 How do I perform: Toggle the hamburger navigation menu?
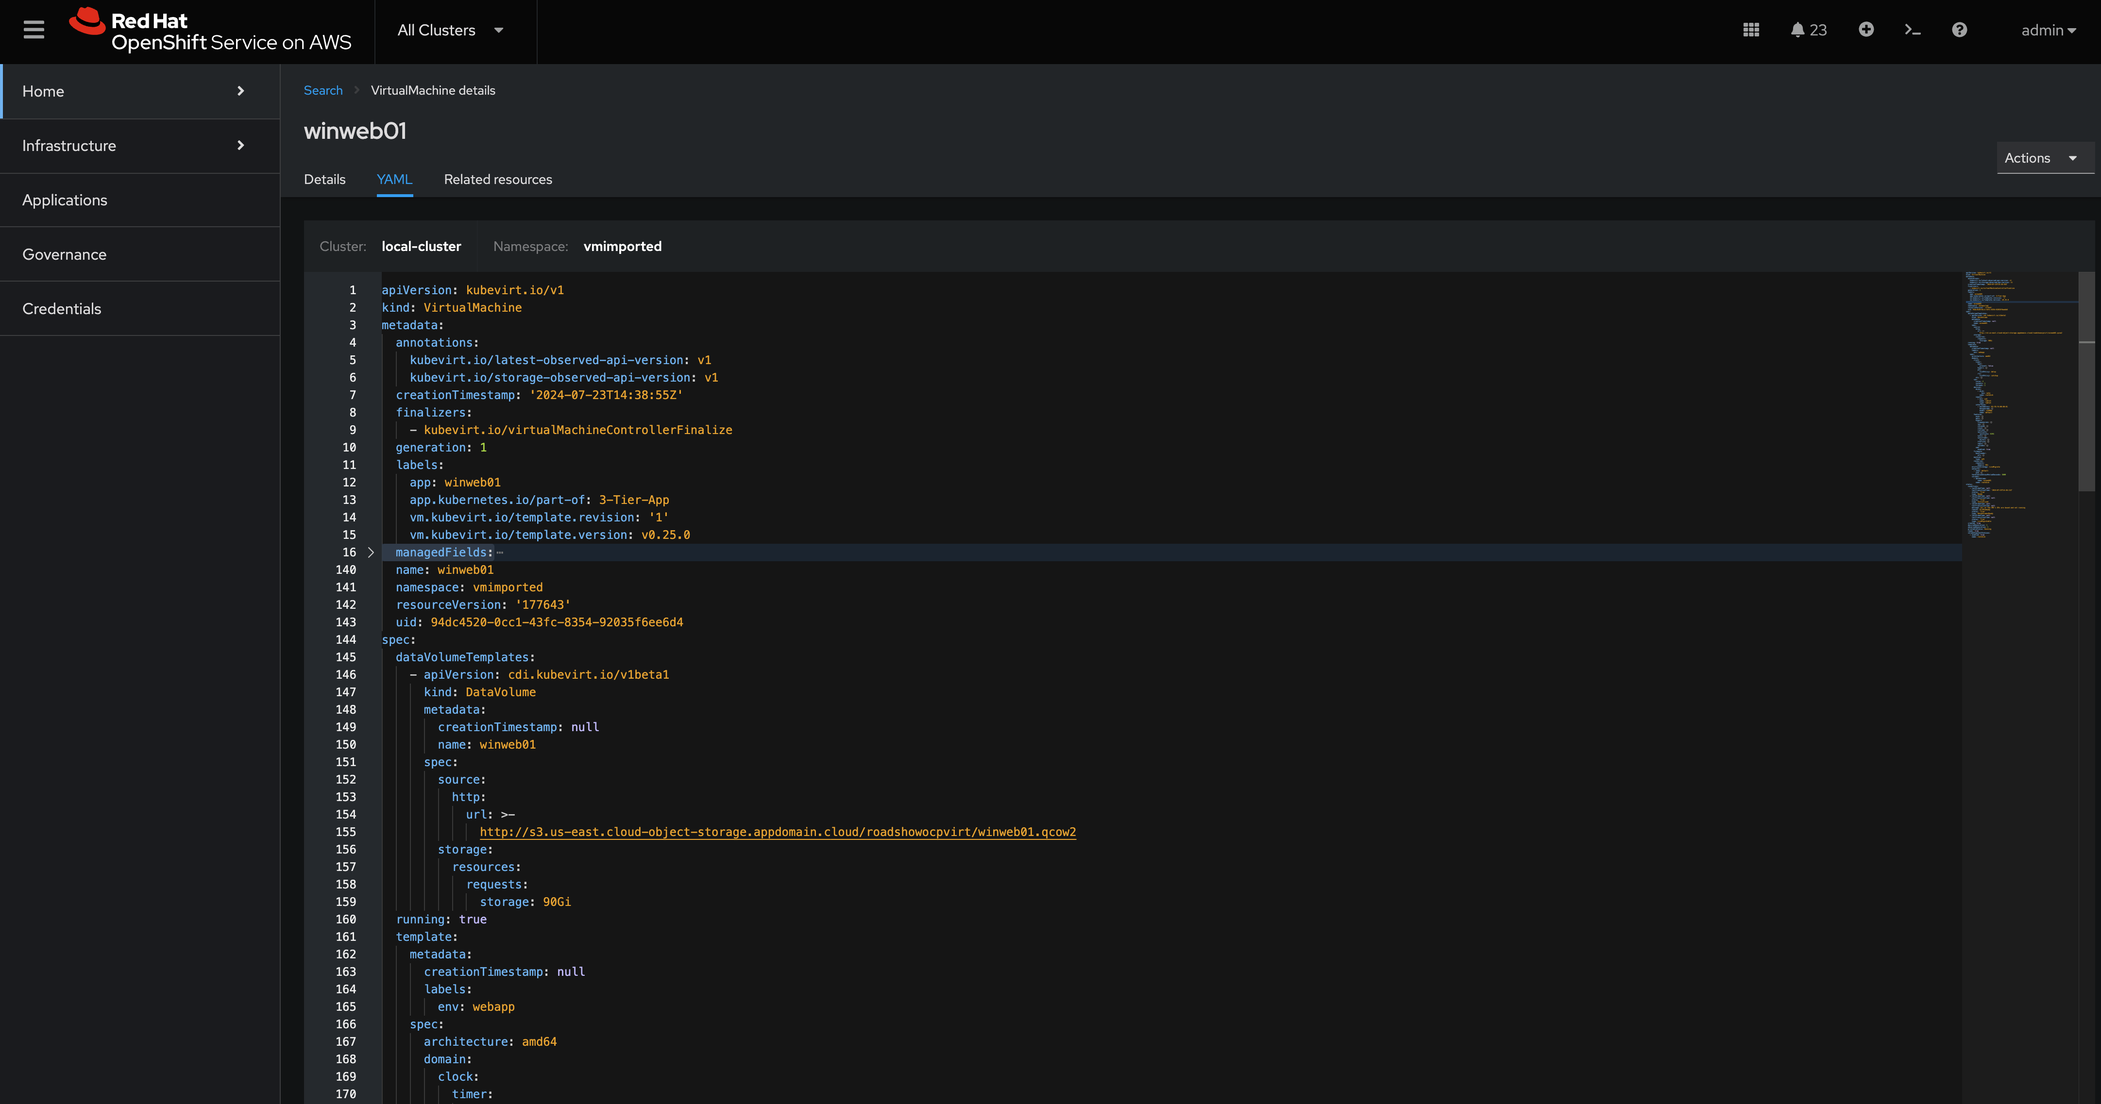(34, 30)
